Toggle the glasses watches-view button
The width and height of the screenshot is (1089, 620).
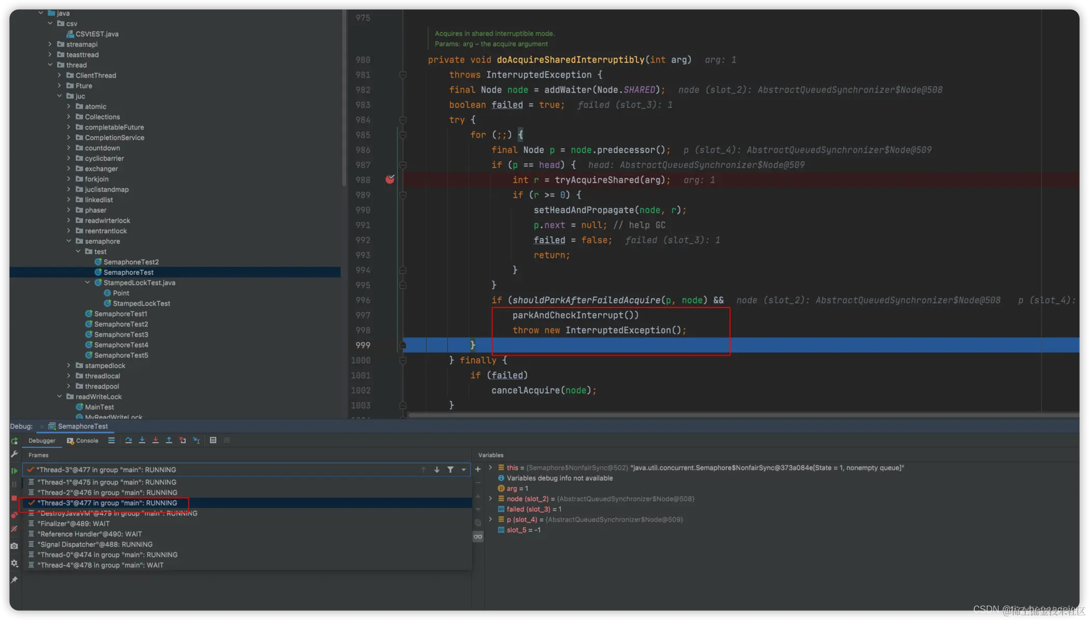(478, 537)
